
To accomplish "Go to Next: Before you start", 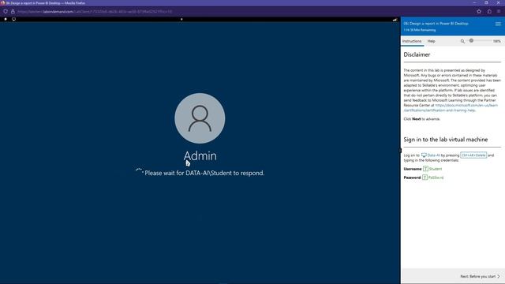I will click(480, 276).
